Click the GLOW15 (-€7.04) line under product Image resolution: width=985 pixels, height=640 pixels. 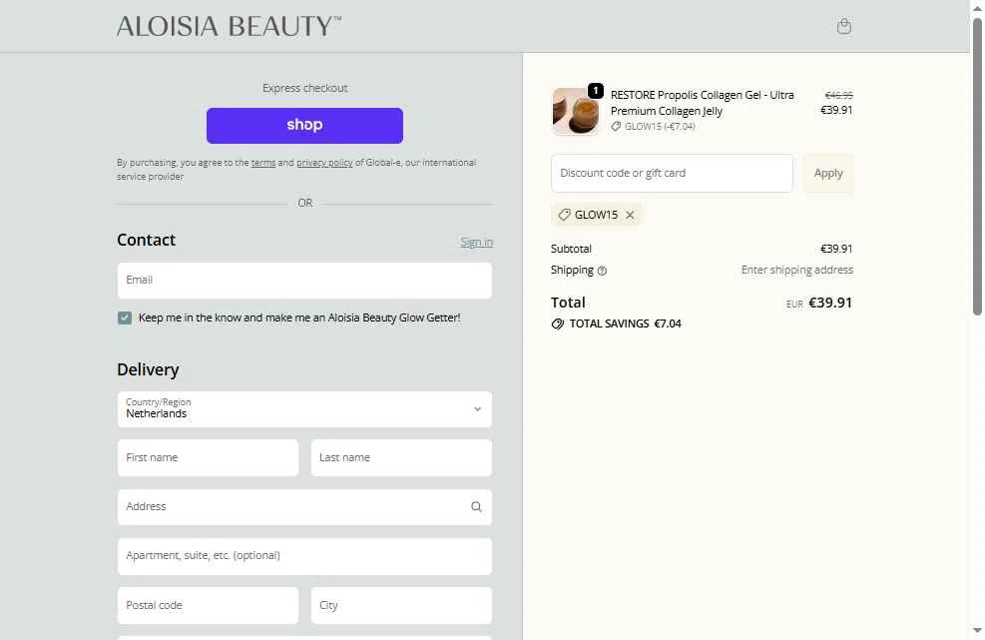click(x=653, y=127)
